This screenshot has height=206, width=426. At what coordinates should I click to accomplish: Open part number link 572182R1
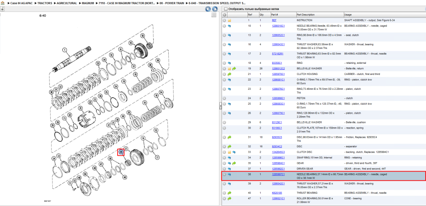coord(278,54)
